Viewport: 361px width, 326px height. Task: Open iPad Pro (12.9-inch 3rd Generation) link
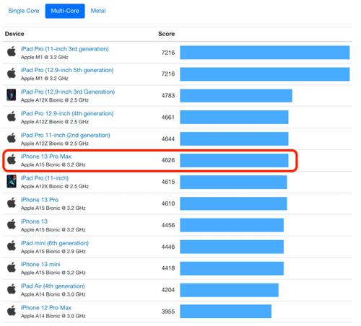[x=68, y=92]
